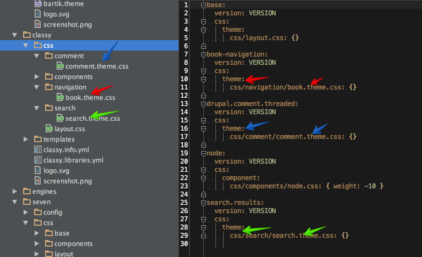The width and height of the screenshot is (422, 257).
Task: Click the book.theme.css file icon
Action: tap(60, 97)
